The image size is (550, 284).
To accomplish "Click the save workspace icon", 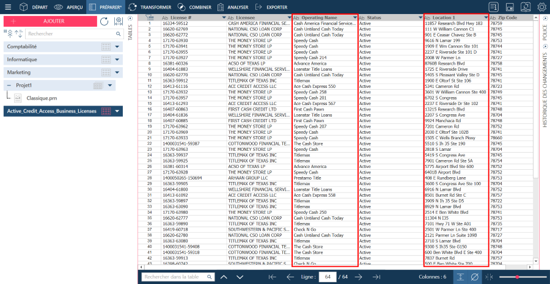I will pyautogui.click(x=510, y=7).
